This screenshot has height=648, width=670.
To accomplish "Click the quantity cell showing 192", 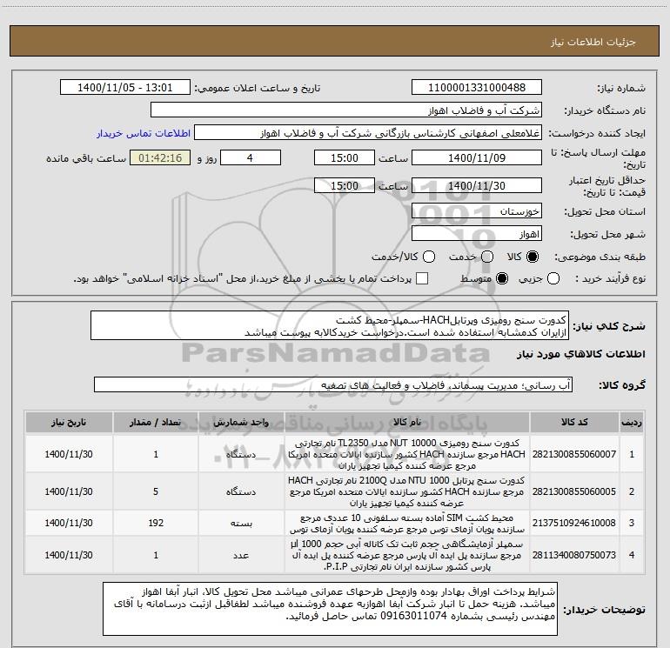I will point(156,524).
